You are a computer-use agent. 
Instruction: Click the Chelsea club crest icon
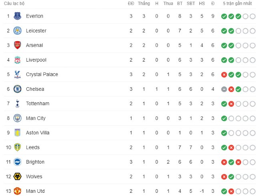[17, 89]
